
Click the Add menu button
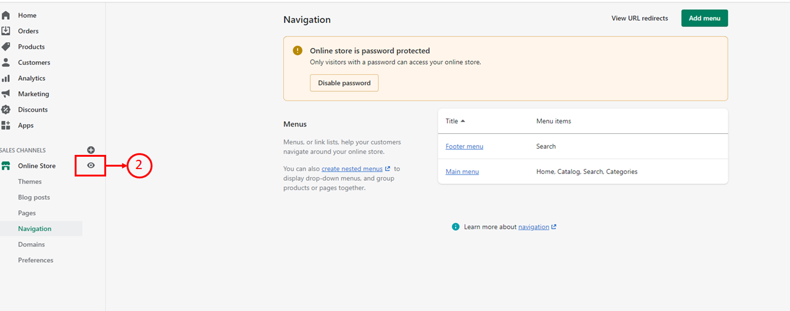704,18
